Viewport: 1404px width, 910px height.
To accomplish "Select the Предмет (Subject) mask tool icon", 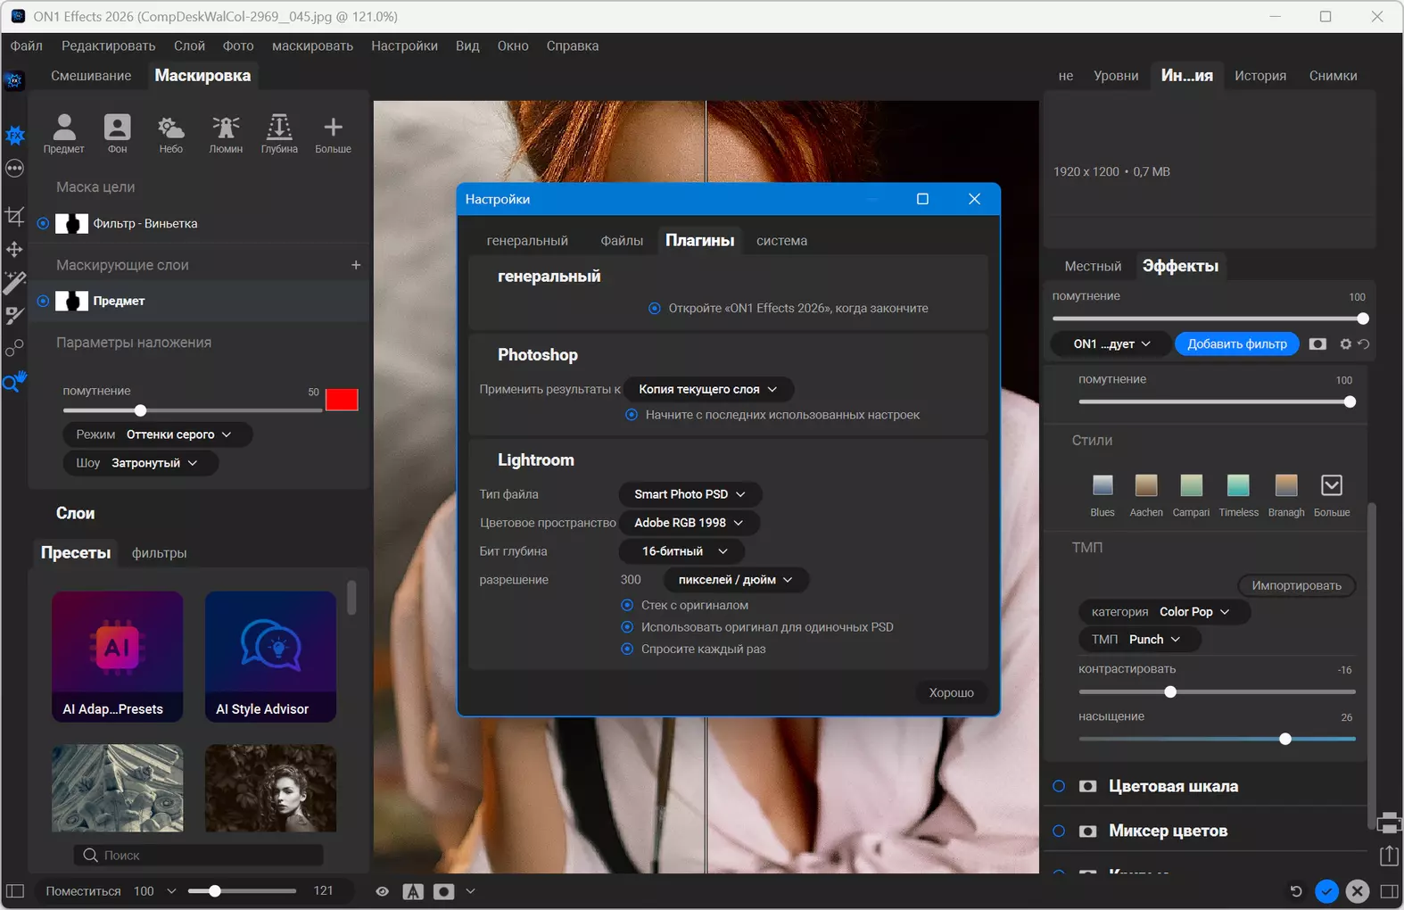I will click(x=64, y=128).
